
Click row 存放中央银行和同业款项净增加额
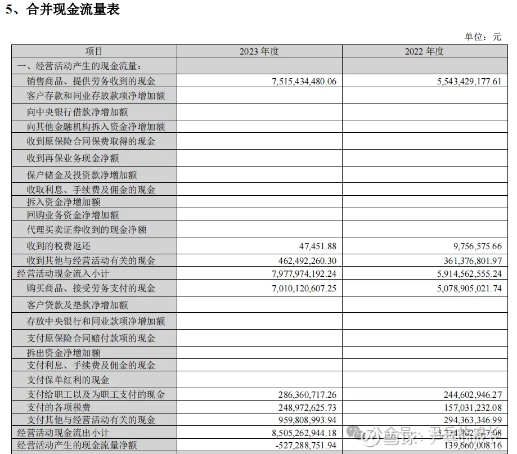(259, 321)
